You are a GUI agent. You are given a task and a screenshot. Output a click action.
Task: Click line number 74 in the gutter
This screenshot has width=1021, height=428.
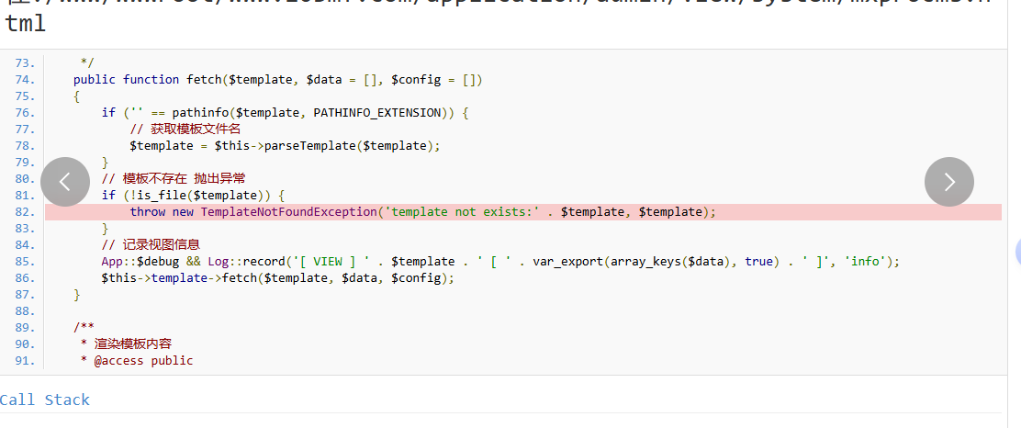point(25,80)
